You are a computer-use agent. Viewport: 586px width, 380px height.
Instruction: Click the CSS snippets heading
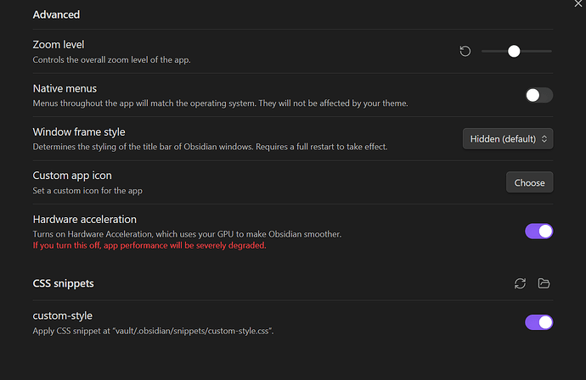pyautogui.click(x=63, y=283)
